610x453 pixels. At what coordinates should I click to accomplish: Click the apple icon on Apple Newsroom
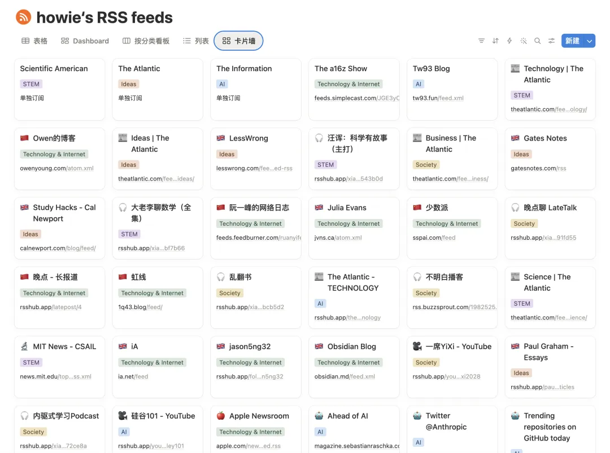pyautogui.click(x=221, y=416)
